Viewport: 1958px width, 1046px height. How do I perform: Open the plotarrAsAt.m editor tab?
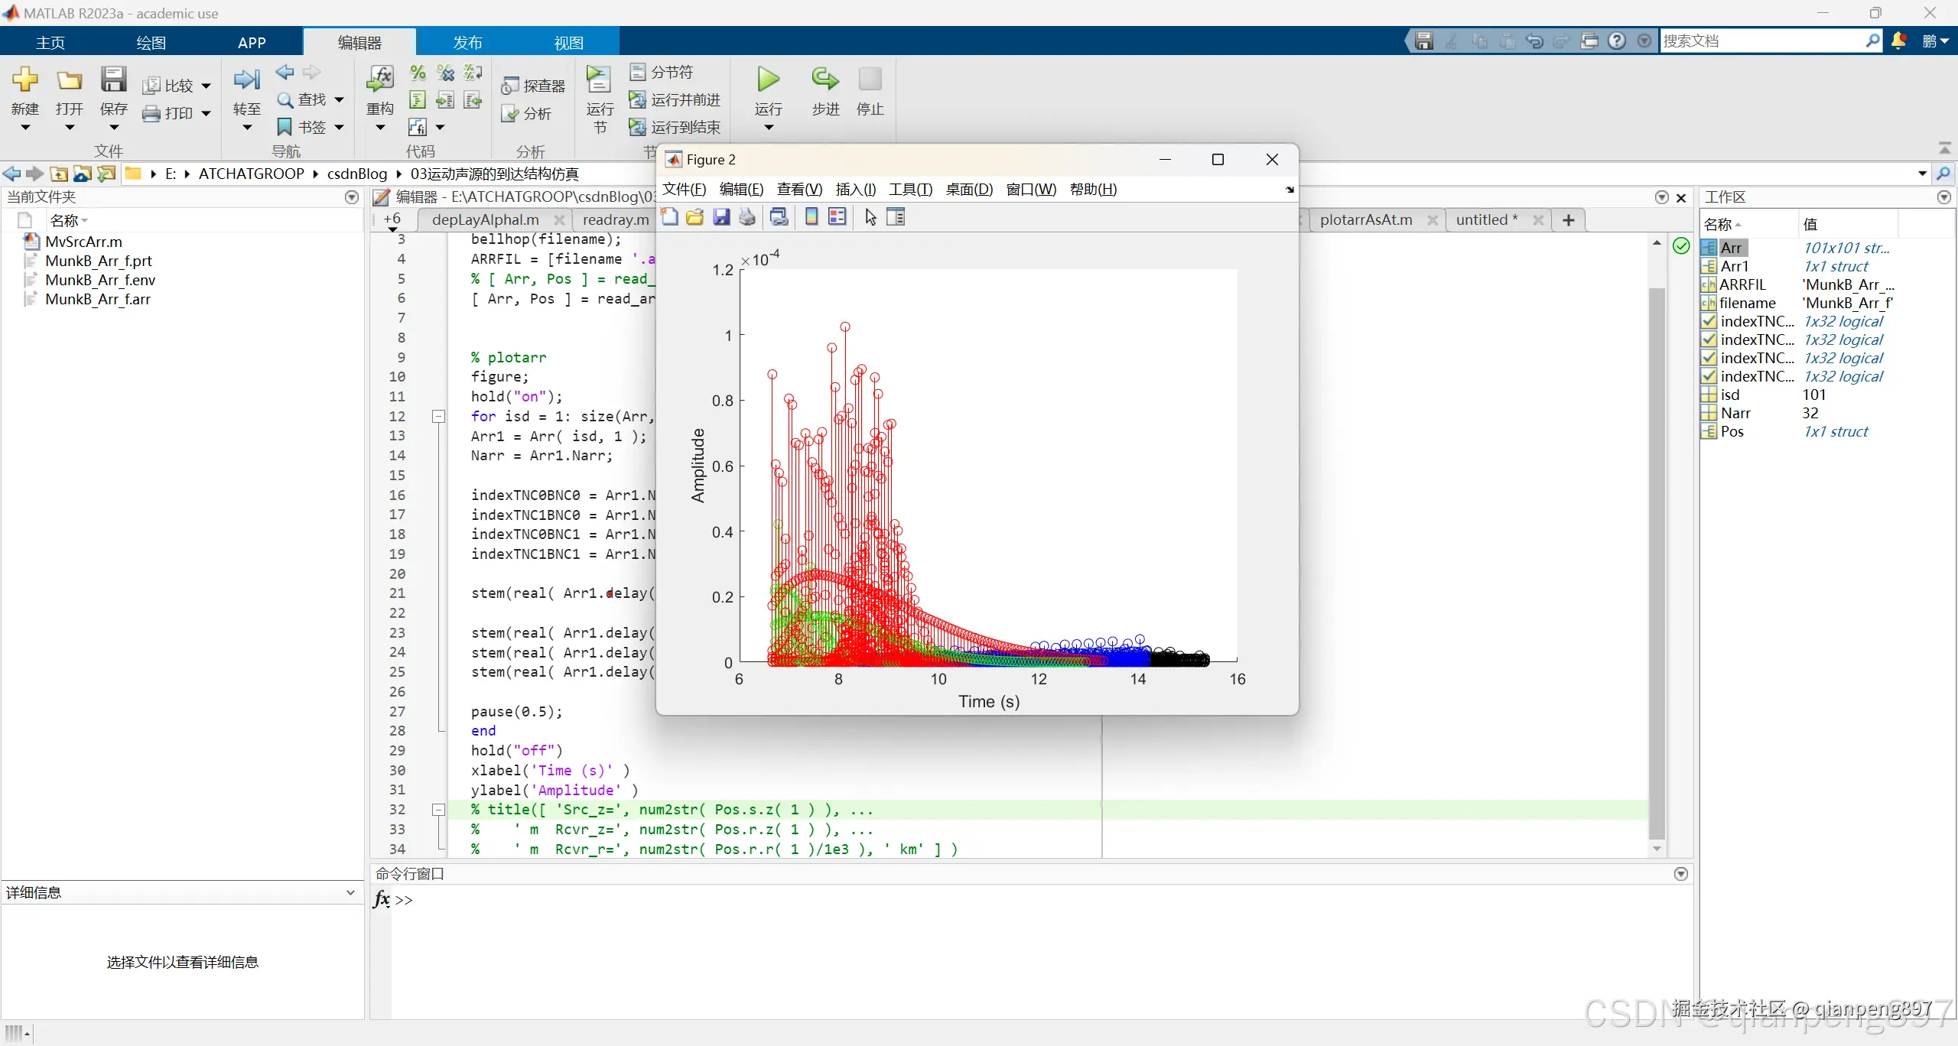pyautogui.click(x=1365, y=220)
